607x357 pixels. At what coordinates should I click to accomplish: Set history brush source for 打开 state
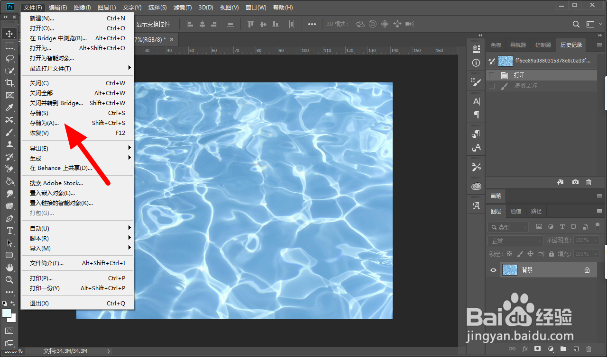[492, 75]
